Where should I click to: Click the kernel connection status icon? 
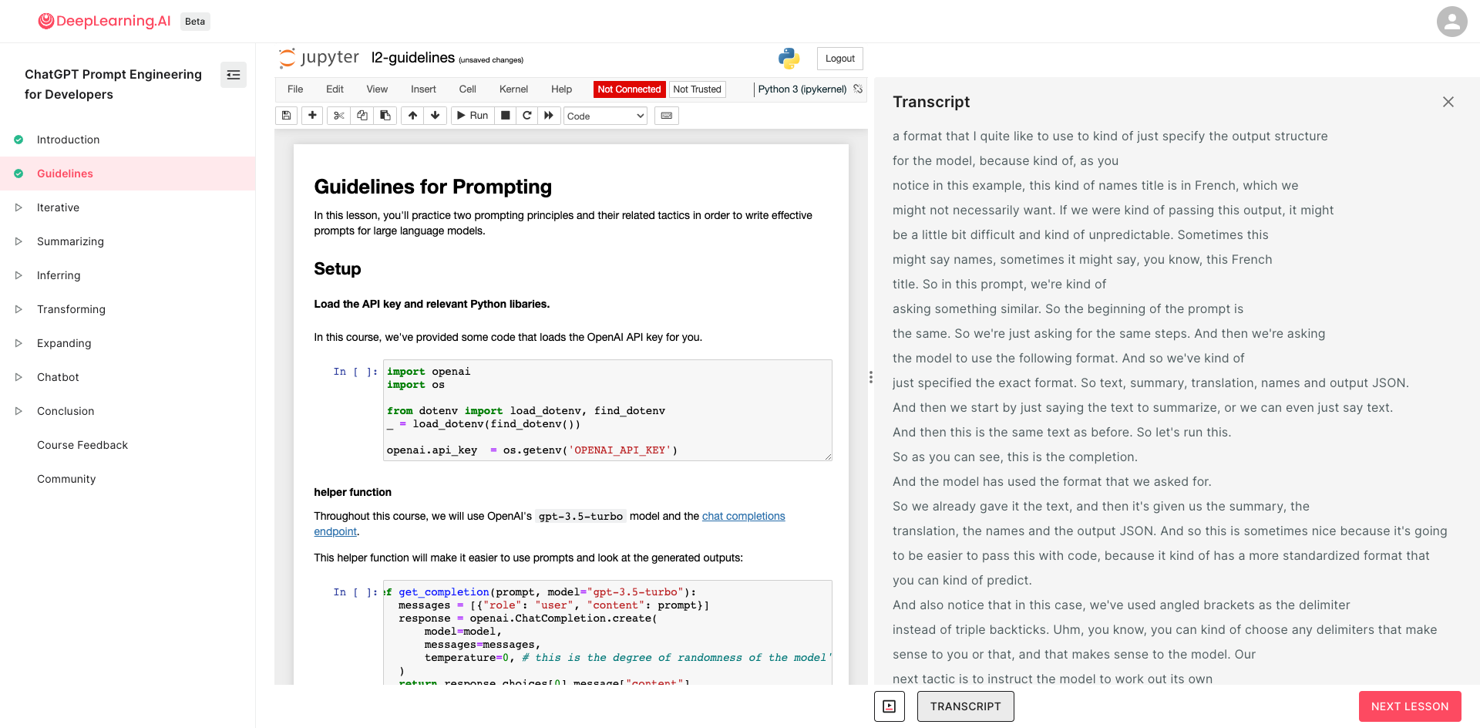858,89
